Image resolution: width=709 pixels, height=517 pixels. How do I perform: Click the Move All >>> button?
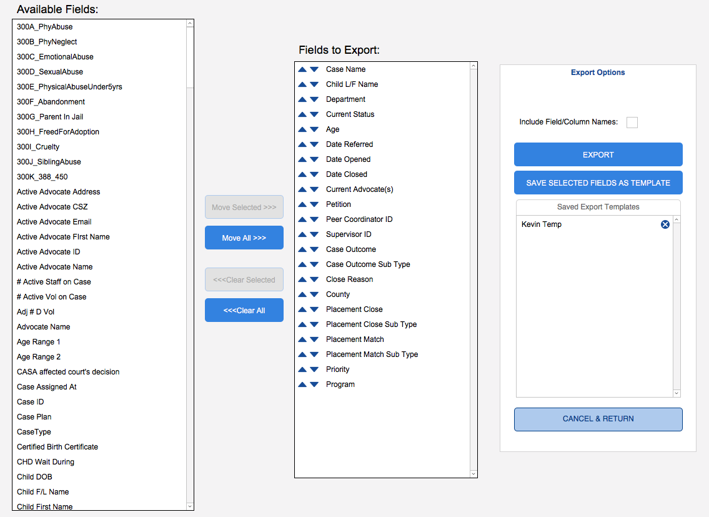(244, 238)
